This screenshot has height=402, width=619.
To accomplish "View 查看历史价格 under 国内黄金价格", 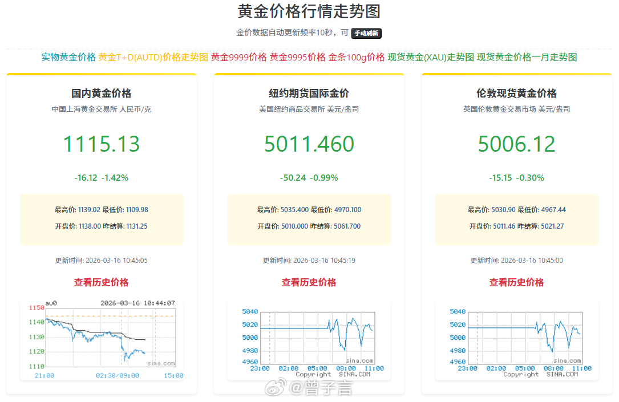I will (101, 282).
